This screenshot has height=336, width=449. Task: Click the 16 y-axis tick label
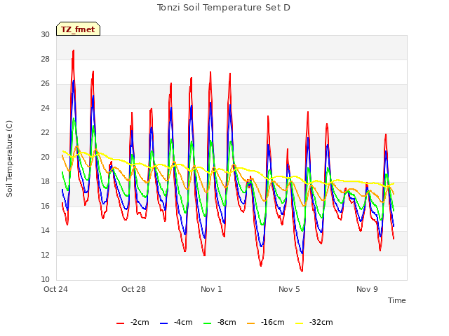(45, 206)
